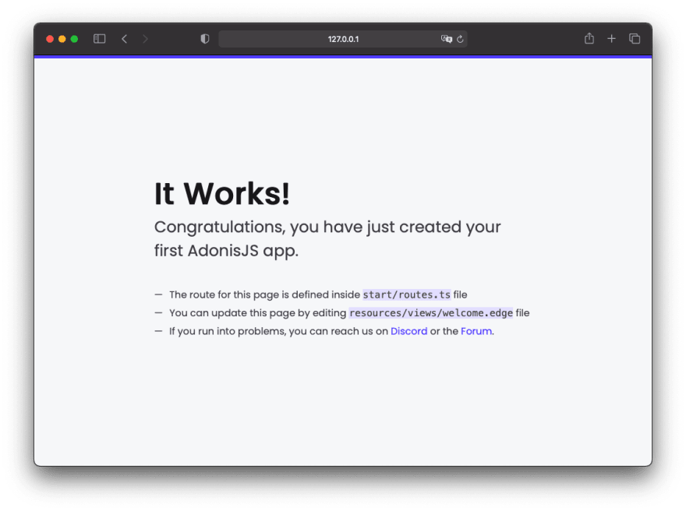Viewport: 686px width, 511px height.
Task: Click the 127.0.0.1 address field
Action: [343, 39]
